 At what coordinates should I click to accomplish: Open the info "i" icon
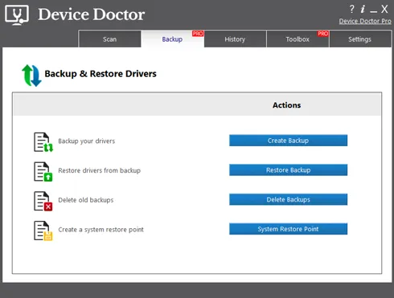(363, 9)
